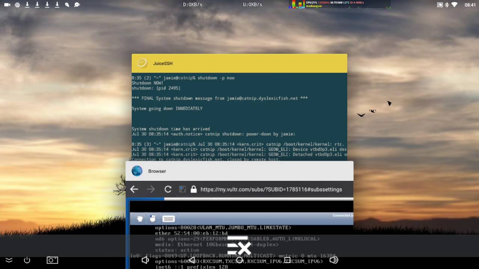Tap the U:0KB/s upload speed indicator

point(253,4)
